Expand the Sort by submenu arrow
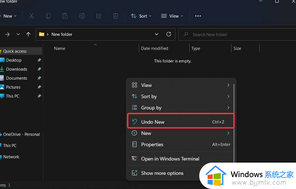 tap(228, 96)
